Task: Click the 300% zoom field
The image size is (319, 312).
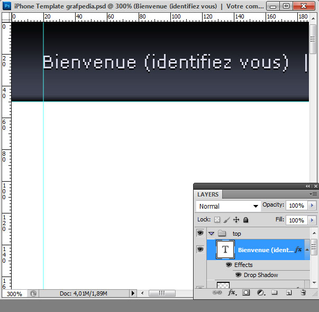Action: 14,293
